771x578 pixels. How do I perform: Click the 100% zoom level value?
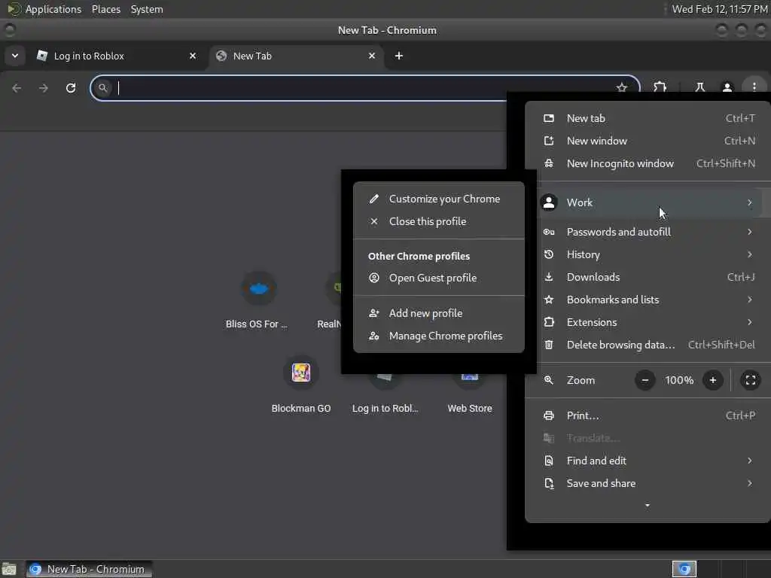(679, 380)
